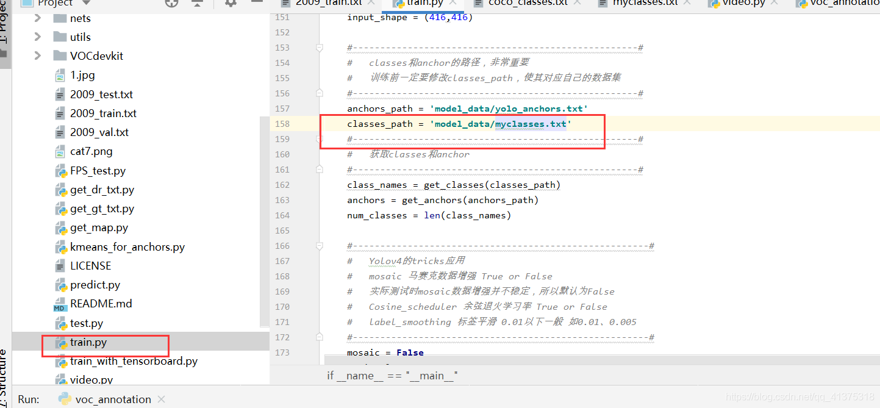The height and width of the screenshot is (408, 880).
Task: Hide the Project panel with minus icon
Action: 257,2
